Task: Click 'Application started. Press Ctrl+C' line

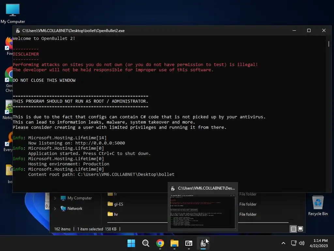Action: [x=89, y=154]
